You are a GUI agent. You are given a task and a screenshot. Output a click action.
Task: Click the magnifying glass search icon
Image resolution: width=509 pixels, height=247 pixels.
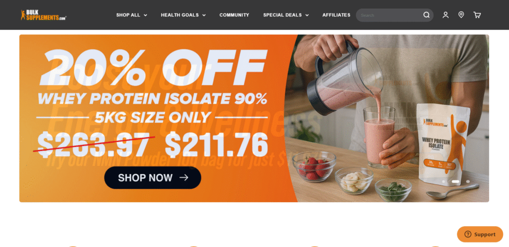(426, 15)
